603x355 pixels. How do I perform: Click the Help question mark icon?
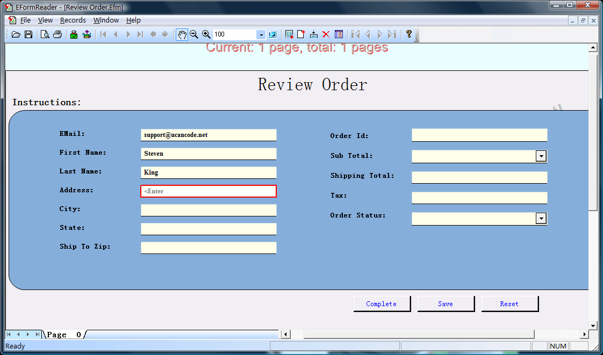pyautogui.click(x=408, y=34)
